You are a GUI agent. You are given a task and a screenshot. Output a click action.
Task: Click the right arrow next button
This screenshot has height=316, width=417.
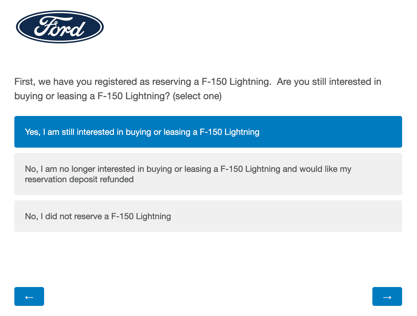click(x=387, y=296)
